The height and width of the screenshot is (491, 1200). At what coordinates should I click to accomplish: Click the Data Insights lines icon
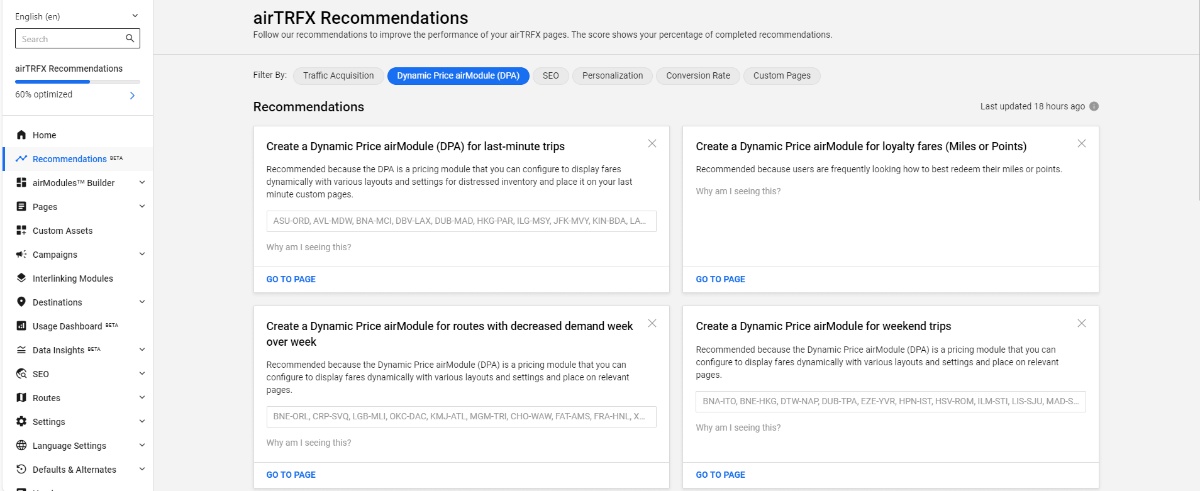(x=21, y=350)
